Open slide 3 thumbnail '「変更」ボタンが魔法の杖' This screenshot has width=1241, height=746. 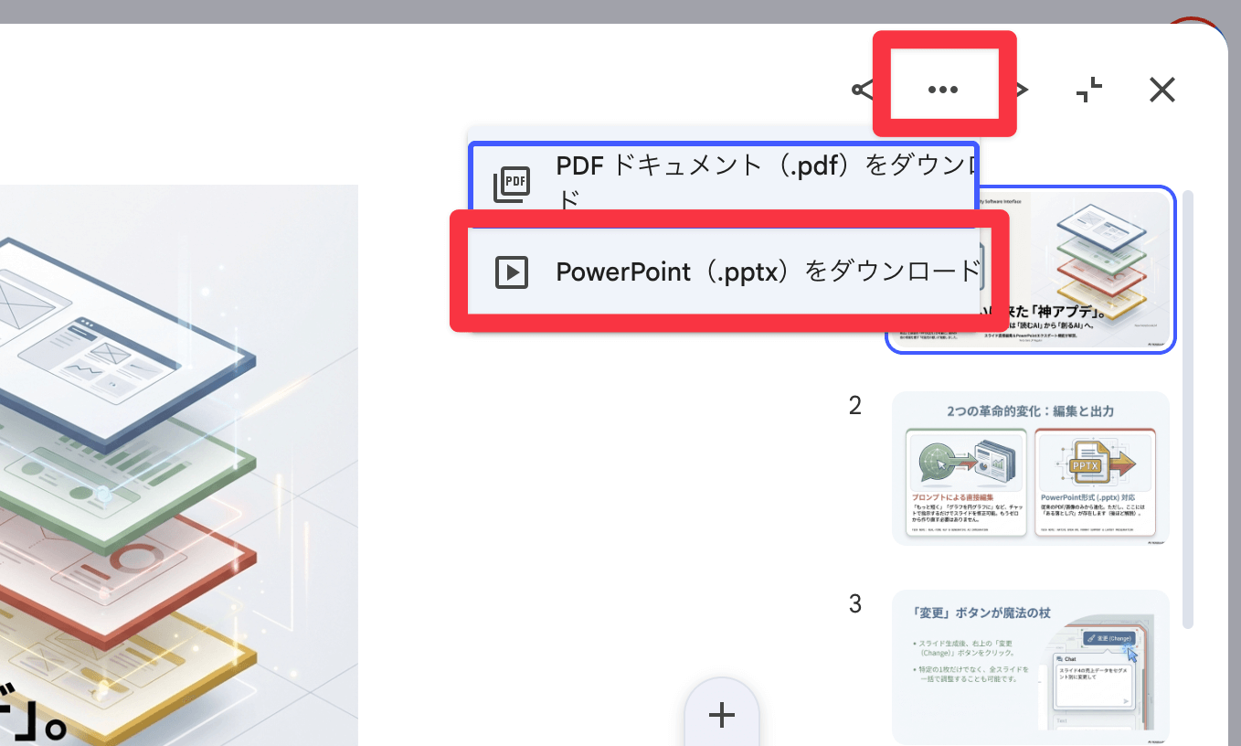[1030, 666]
